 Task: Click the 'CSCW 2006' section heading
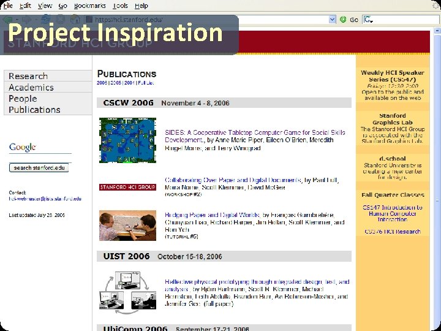pos(128,103)
